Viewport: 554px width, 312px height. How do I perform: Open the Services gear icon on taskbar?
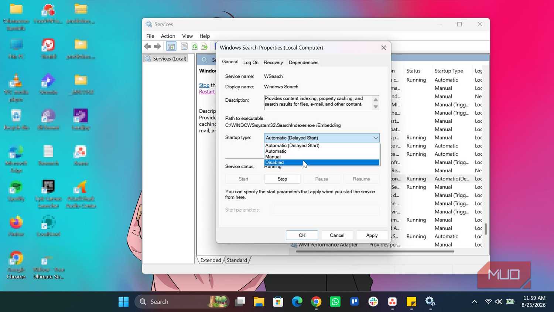[x=430, y=302]
